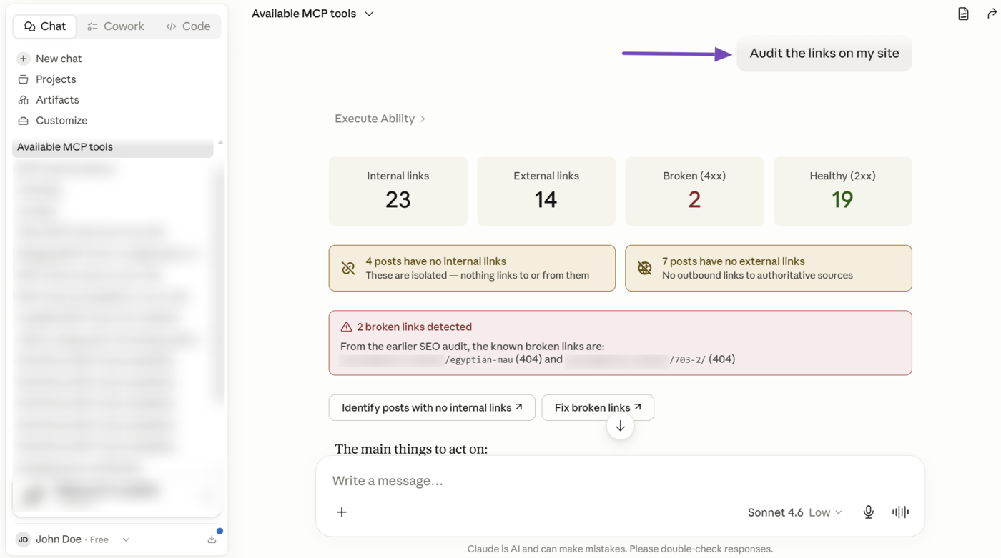Click the sidebar chat list scrollbar
This screenshot has height=558, width=1001.
coord(220,286)
